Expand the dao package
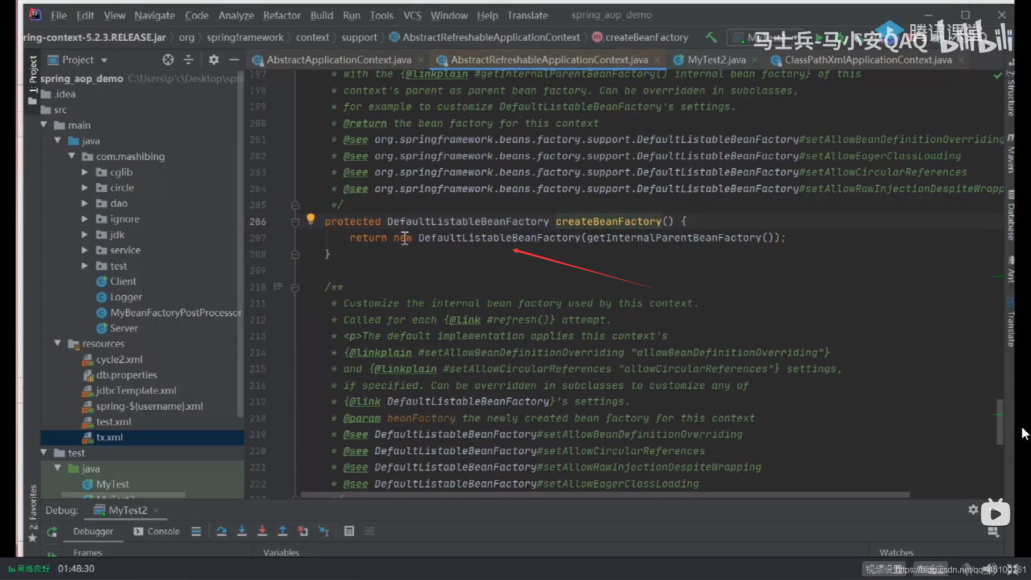 point(84,203)
